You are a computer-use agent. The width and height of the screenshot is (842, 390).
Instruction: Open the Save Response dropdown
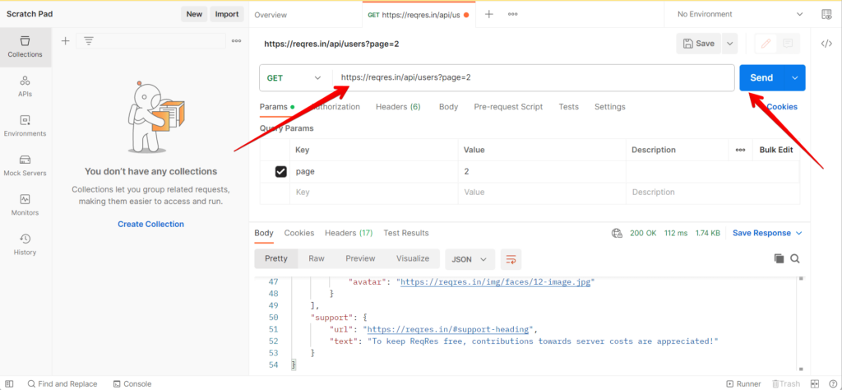click(x=767, y=233)
